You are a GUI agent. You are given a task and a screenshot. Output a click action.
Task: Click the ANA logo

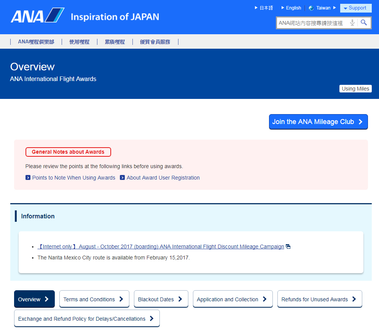37,15
